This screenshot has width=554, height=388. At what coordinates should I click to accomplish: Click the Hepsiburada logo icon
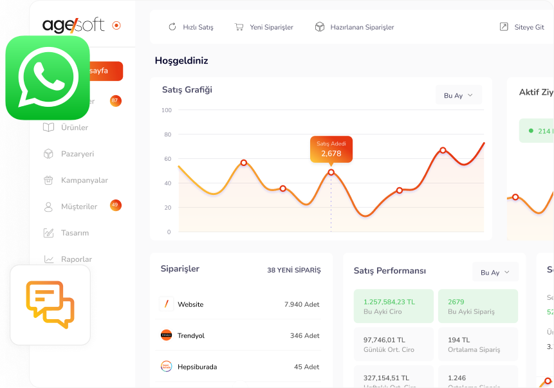167,366
